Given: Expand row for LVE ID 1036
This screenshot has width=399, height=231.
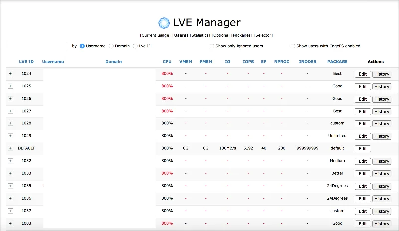Looking at the screenshot, I should (x=10, y=198).
